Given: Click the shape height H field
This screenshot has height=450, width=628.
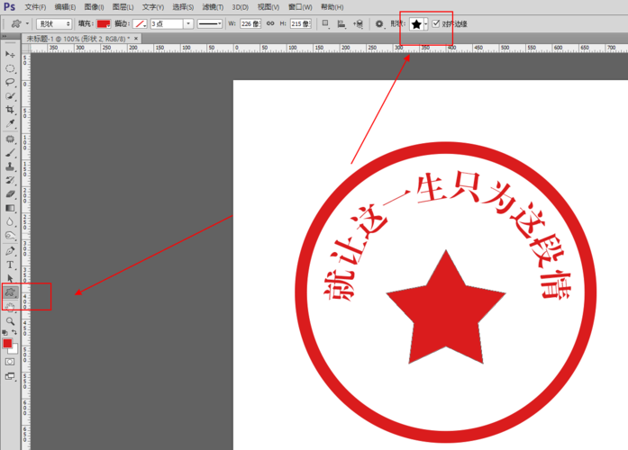Looking at the screenshot, I should pyautogui.click(x=300, y=24).
